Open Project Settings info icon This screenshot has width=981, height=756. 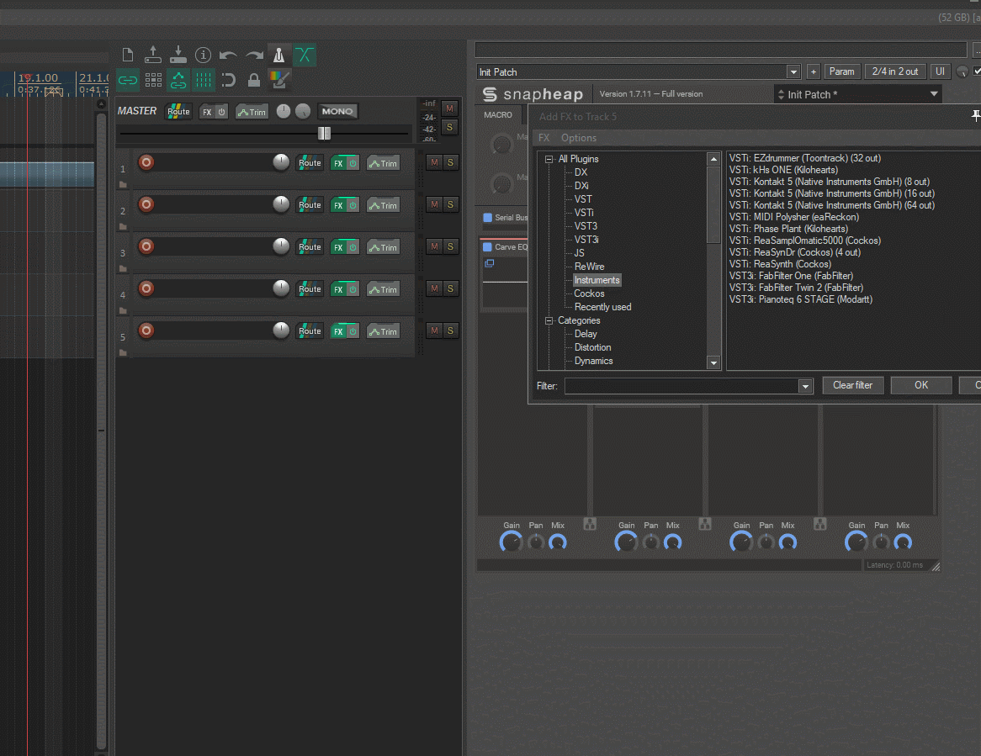(204, 55)
